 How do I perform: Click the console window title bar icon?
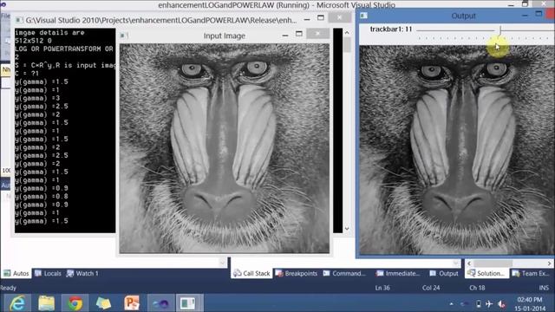19,20
